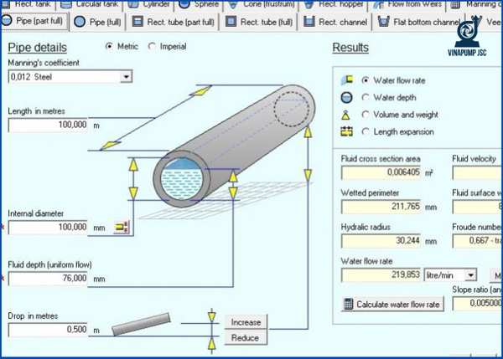The width and height of the screenshot is (503, 359).
Task: Select the Water depth result option
Action: coord(366,97)
